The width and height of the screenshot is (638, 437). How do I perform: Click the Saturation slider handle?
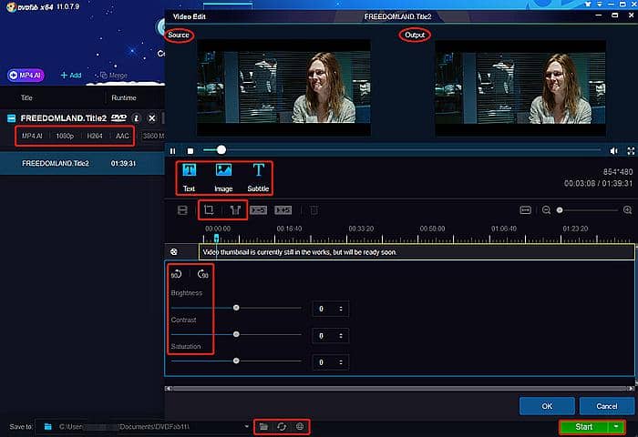coord(236,361)
